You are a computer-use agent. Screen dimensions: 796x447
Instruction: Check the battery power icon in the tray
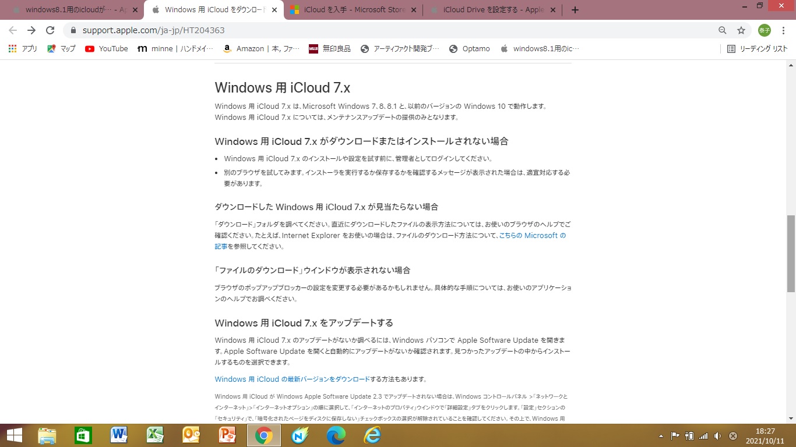pyautogui.click(x=689, y=435)
